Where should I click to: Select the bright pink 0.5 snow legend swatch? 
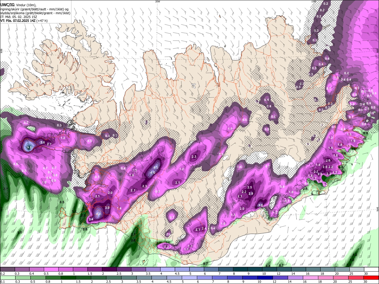pos(51,269)
